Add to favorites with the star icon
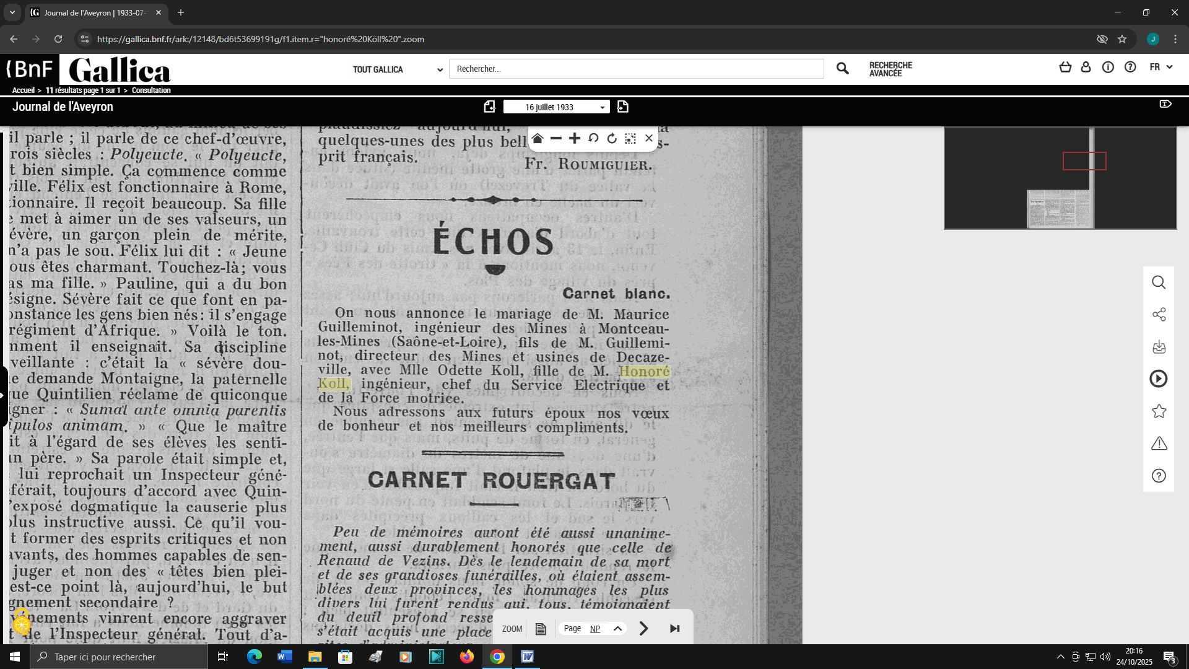1189x669 pixels. (1159, 411)
